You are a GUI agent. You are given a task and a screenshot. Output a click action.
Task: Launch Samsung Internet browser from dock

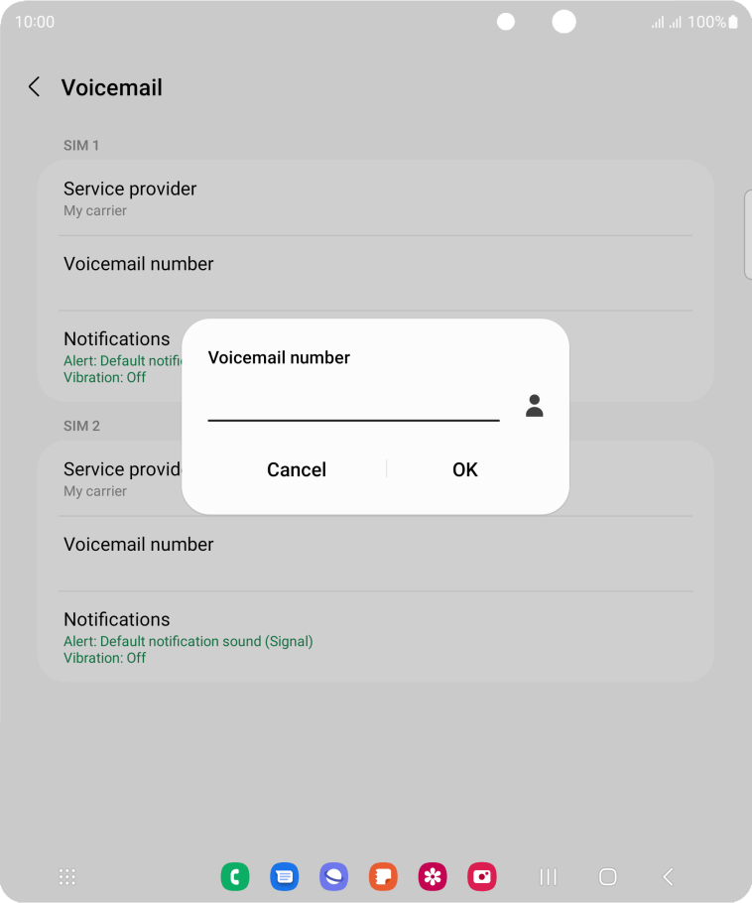(334, 876)
